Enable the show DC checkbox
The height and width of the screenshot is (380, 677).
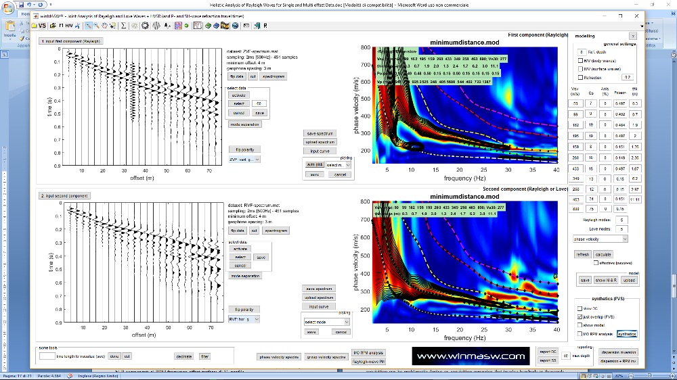(x=580, y=308)
